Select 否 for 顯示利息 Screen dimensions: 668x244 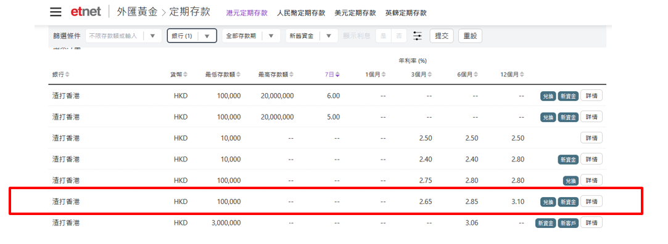click(398, 36)
